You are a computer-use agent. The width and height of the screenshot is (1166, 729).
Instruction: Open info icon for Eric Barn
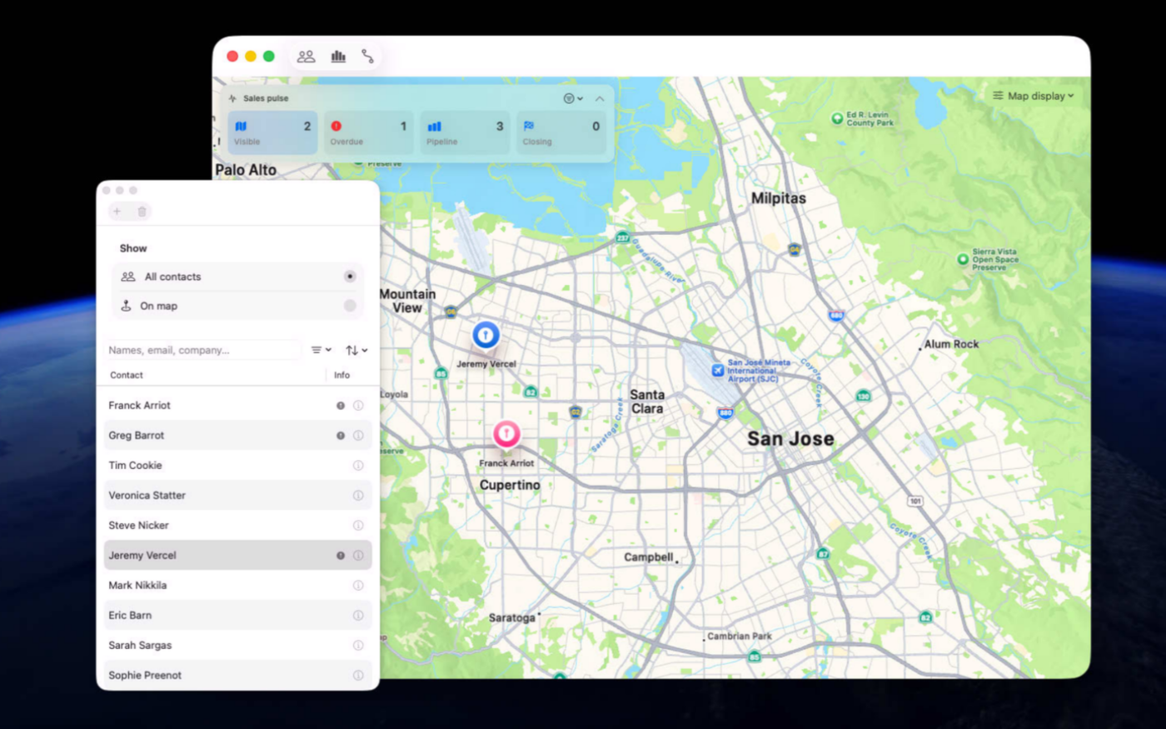358,616
